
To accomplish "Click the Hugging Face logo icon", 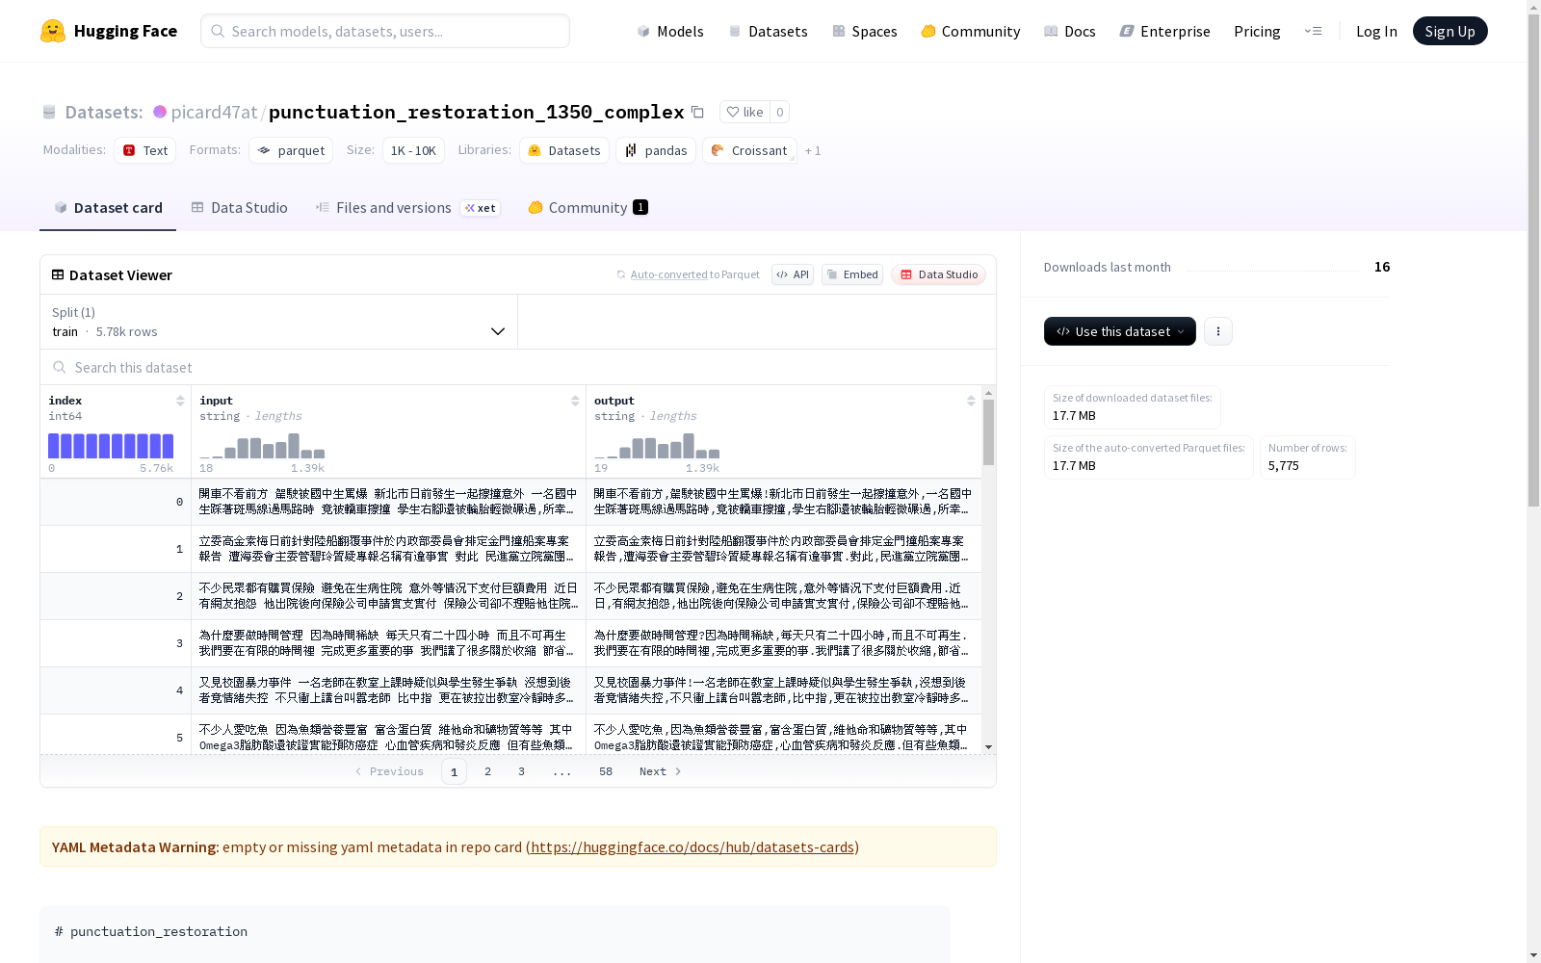I will click(x=53, y=31).
